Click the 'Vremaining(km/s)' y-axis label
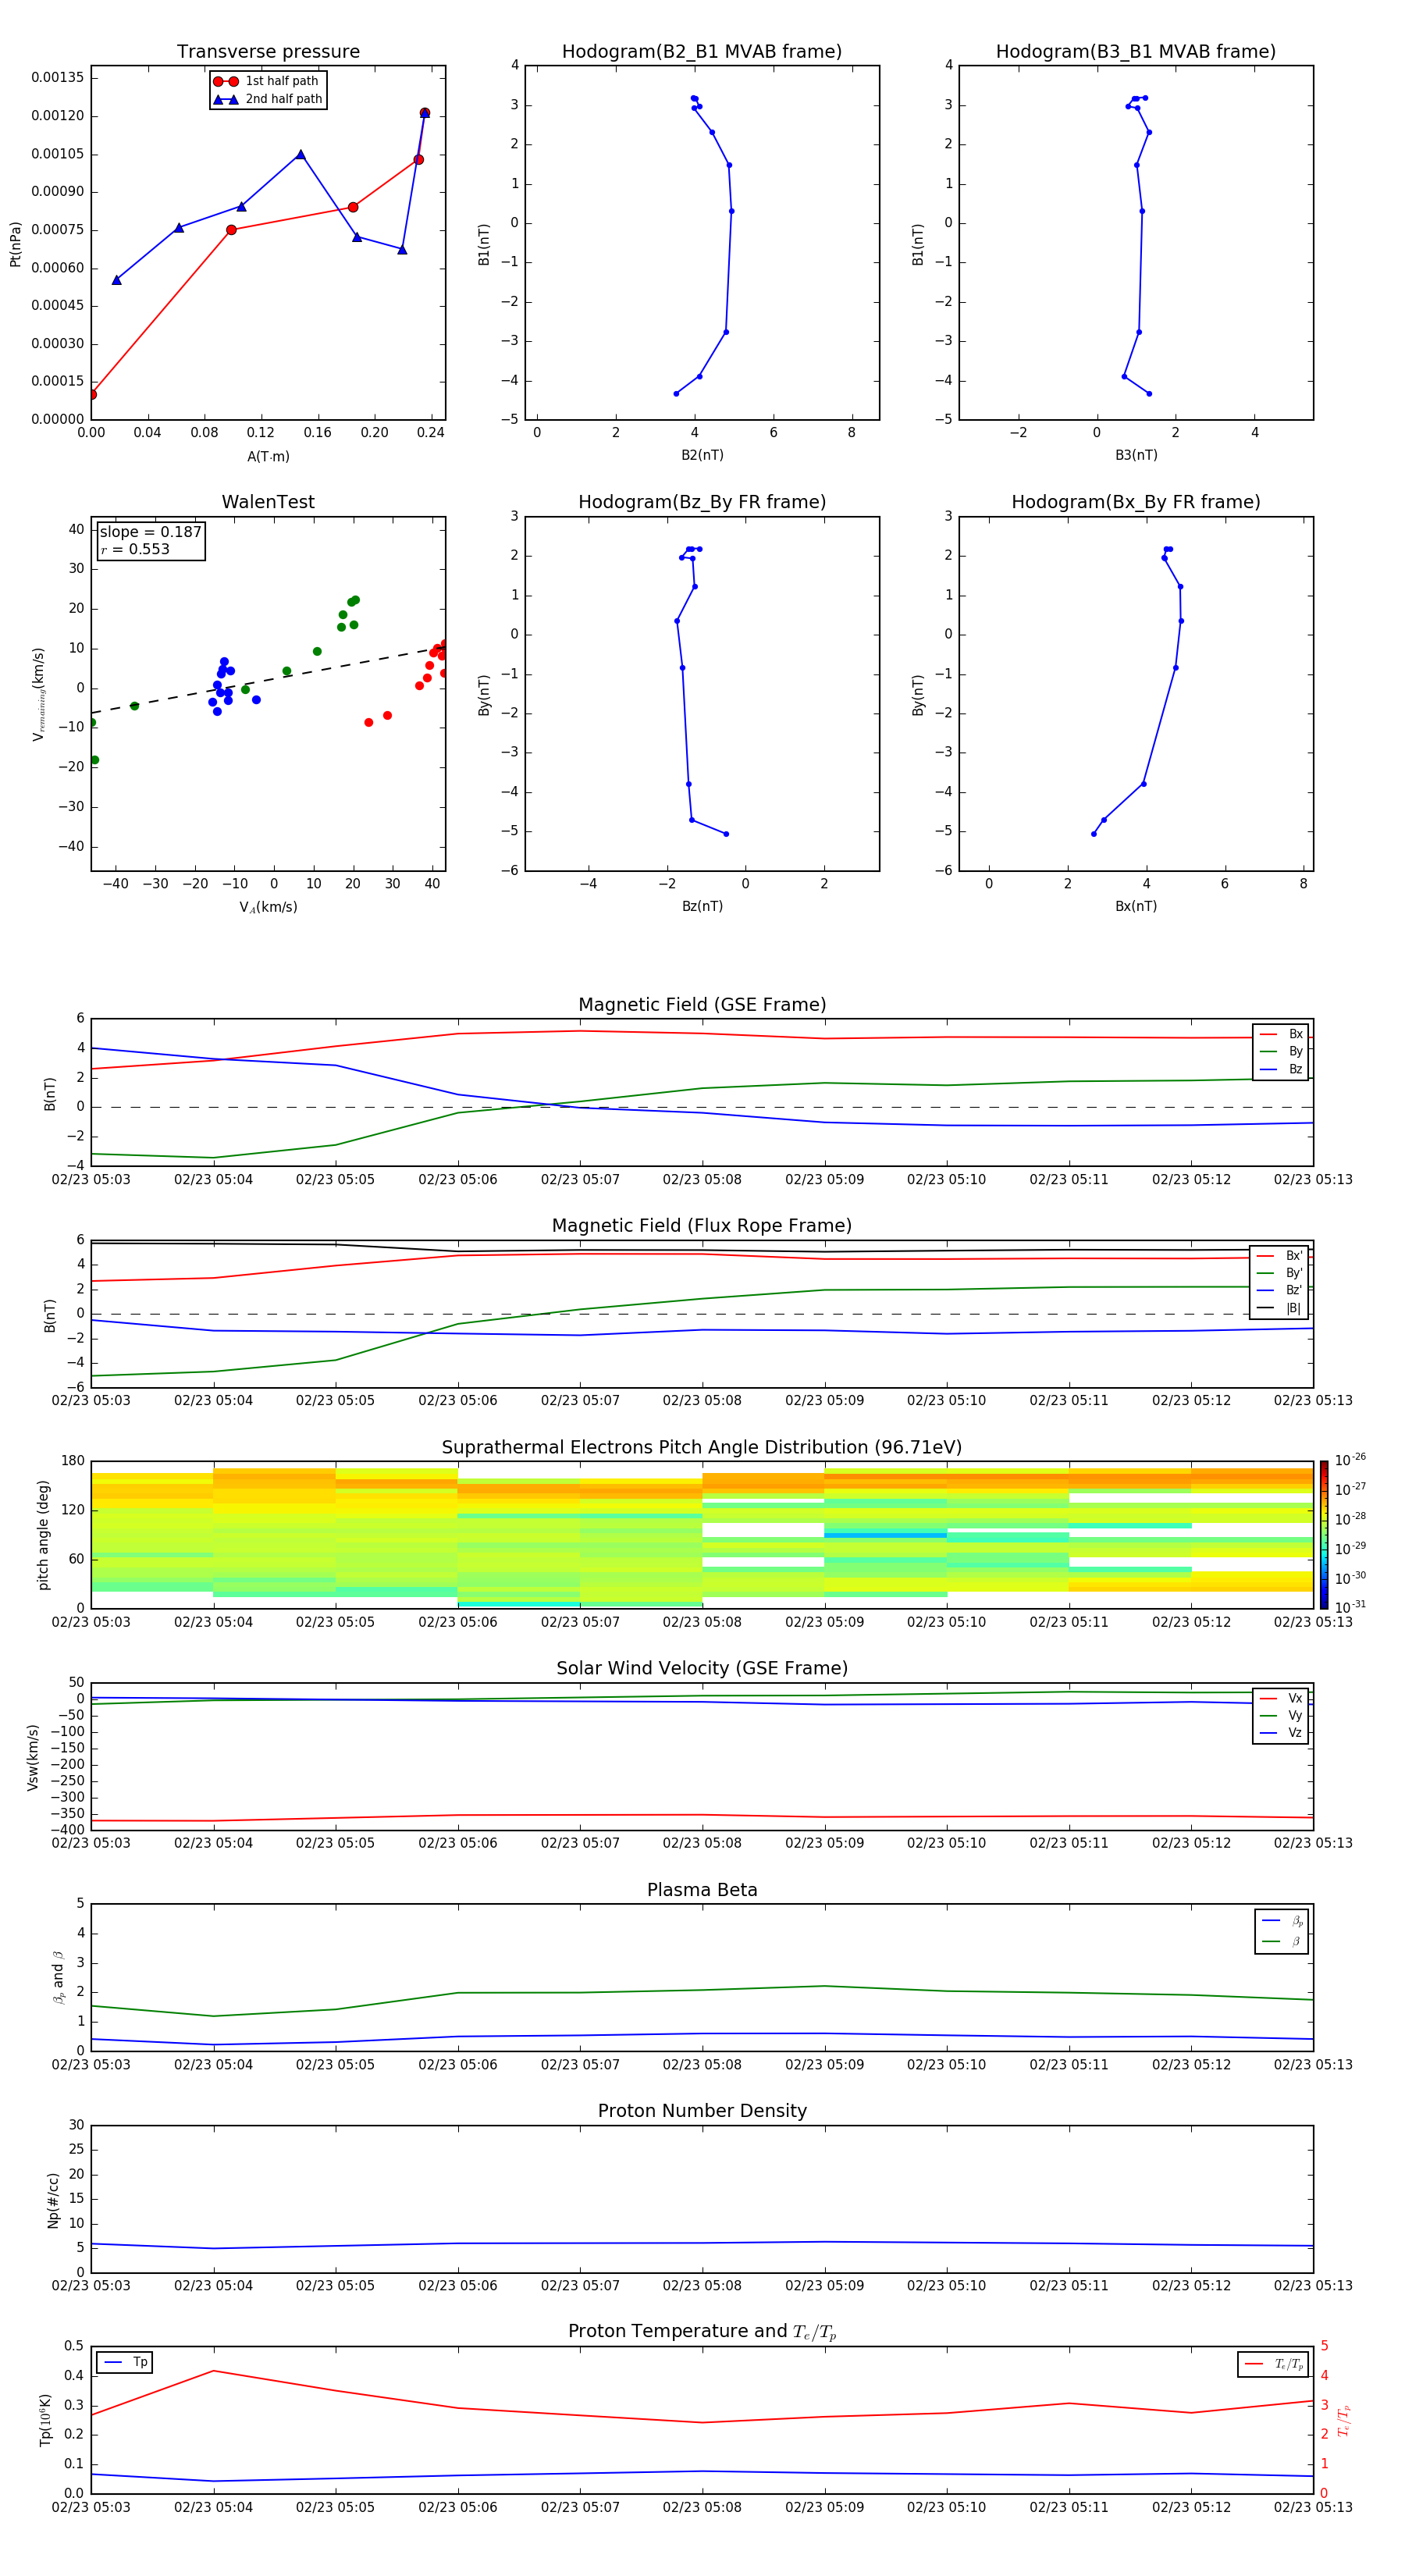Viewport: 1405px width, 2576px height. [x=38, y=694]
